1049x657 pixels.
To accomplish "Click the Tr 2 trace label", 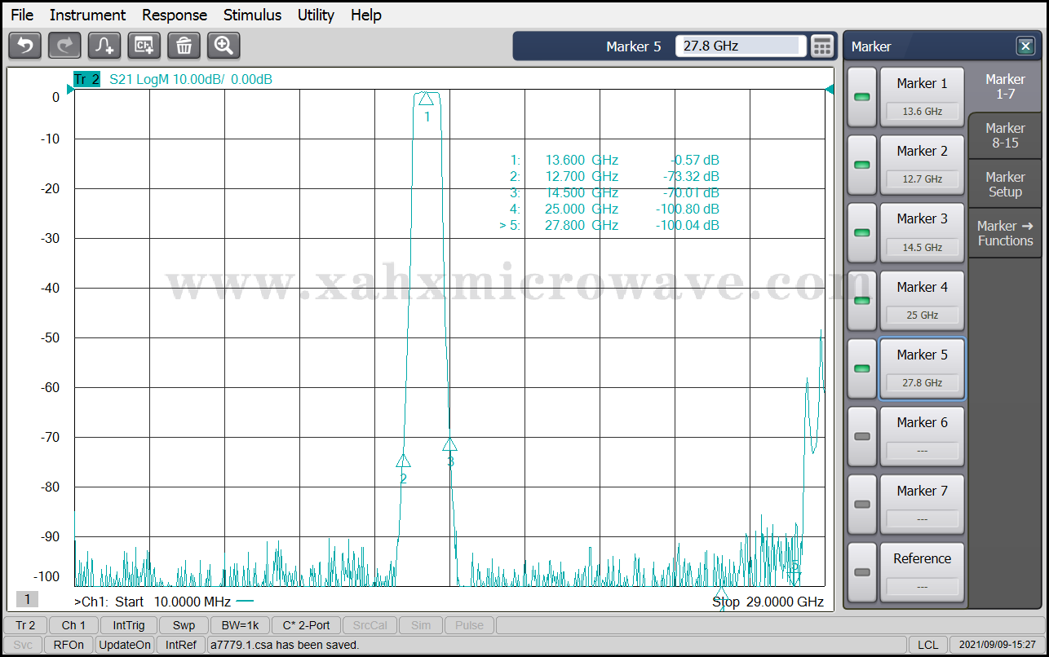I will 86,79.
